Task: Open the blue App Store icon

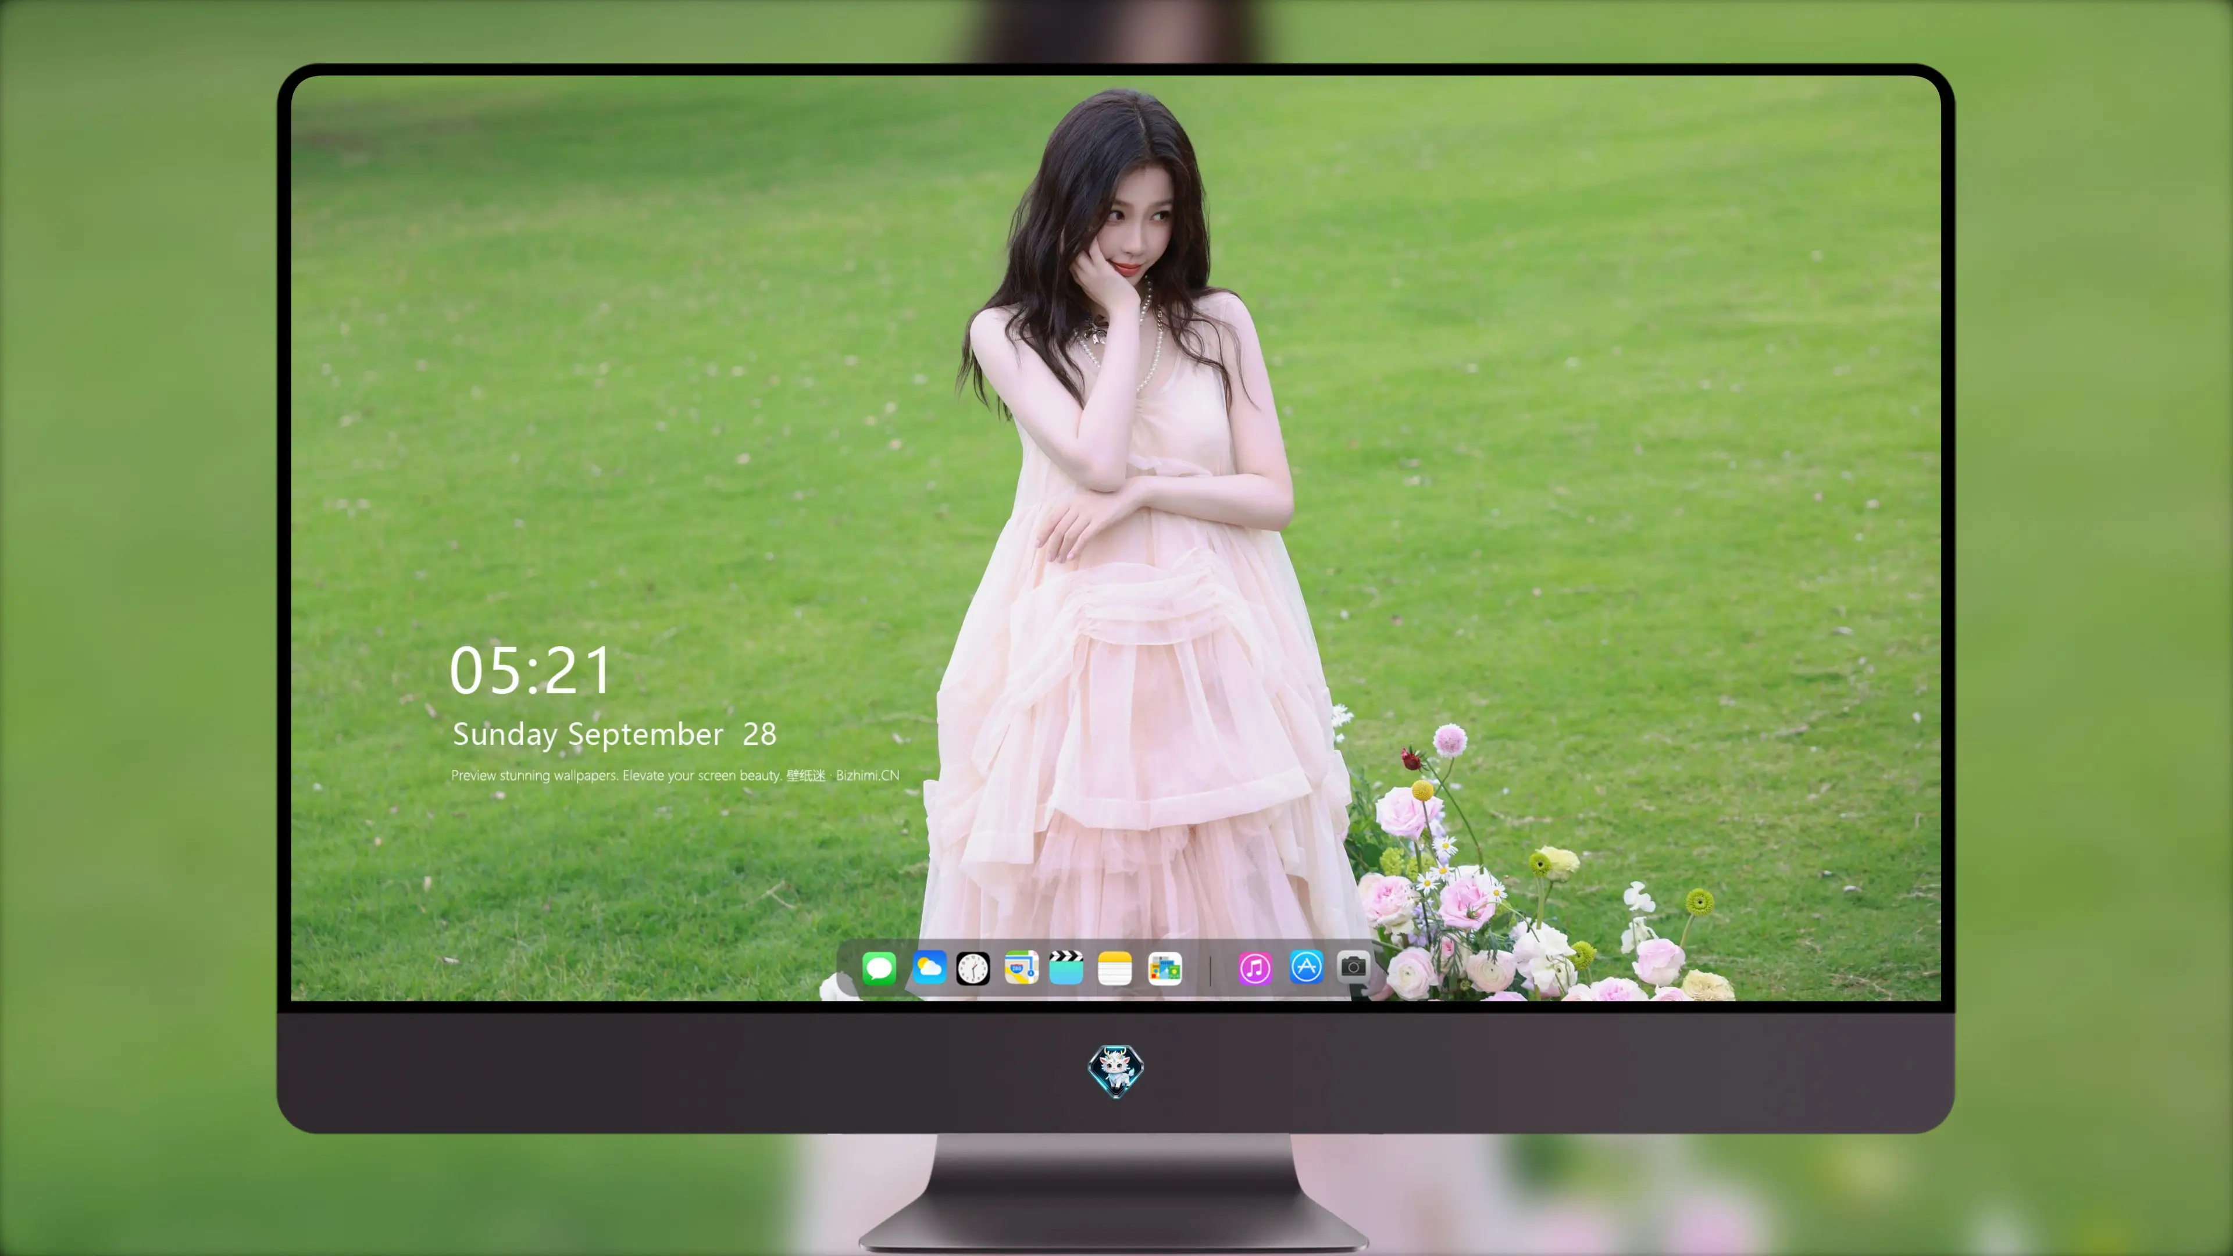Action: 1306,966
